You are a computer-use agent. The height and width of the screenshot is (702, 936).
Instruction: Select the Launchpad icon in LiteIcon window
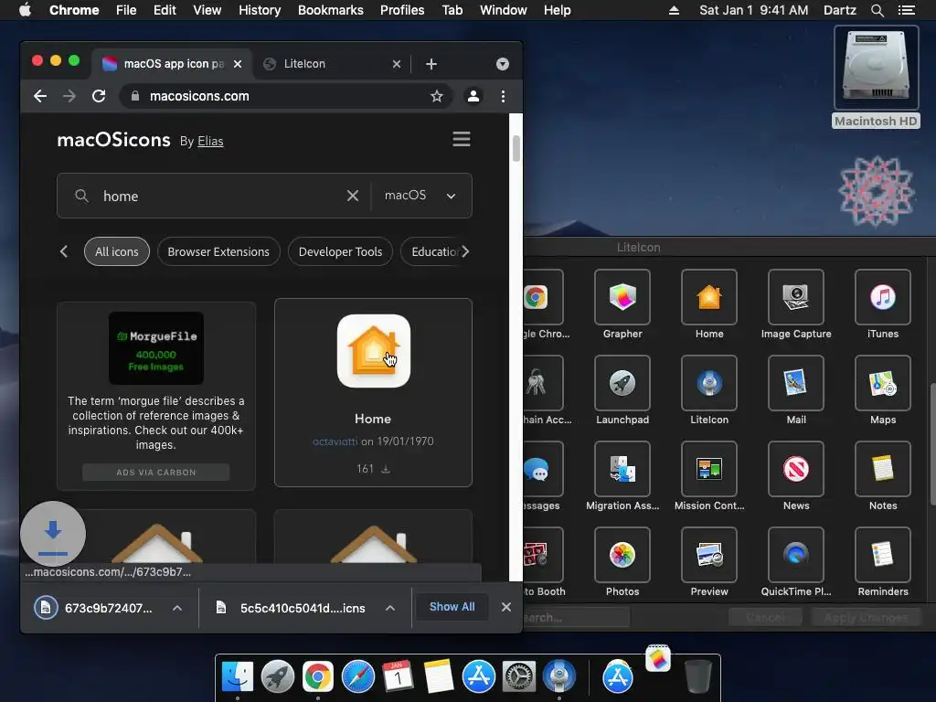pos(622,383)
